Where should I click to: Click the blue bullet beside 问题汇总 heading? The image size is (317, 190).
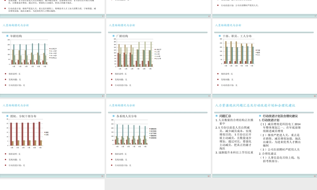click(x=216, y=116)
